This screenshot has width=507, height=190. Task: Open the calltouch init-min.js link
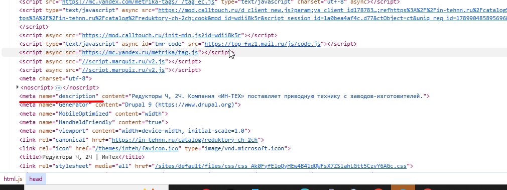click(x=162, y=35)
